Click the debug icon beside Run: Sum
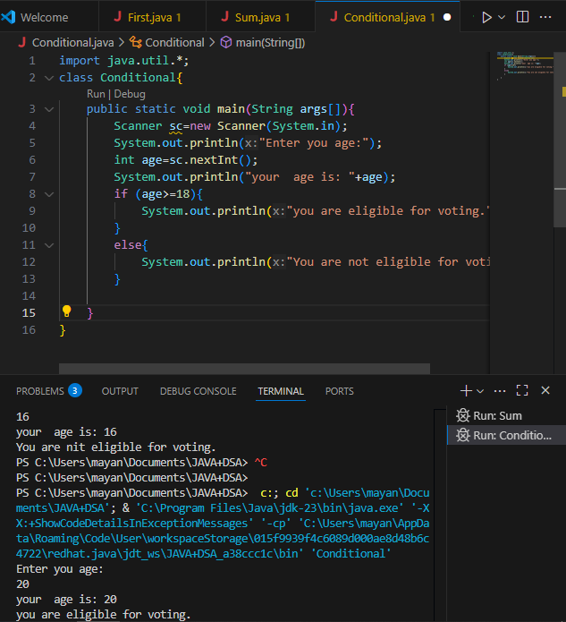566x622 pixels. pos(462,415)
